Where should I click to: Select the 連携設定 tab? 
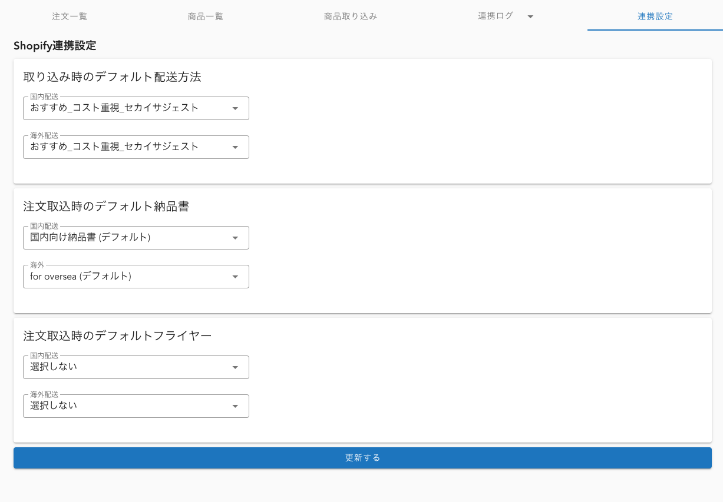click(655, 16)
